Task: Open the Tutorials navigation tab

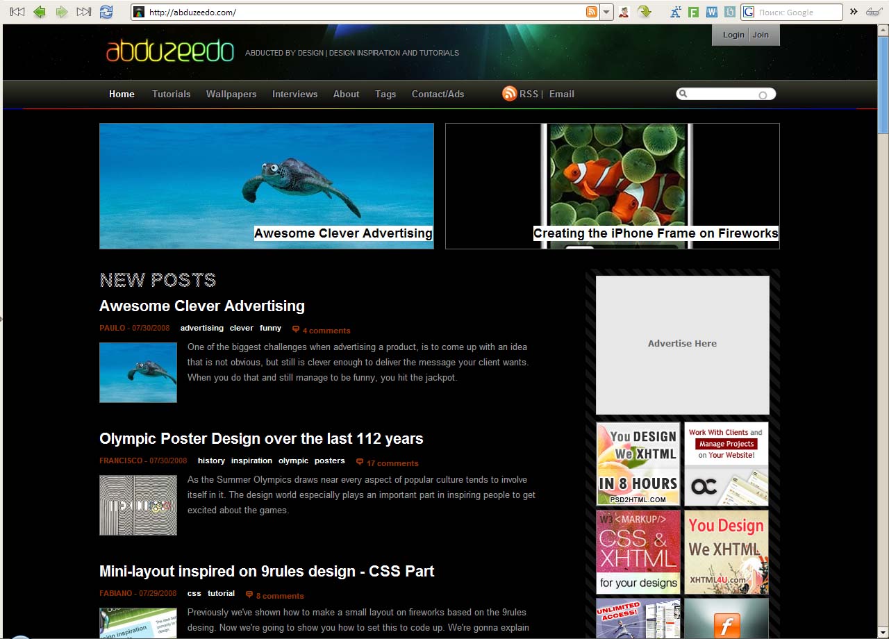Action: click(171, 94)
